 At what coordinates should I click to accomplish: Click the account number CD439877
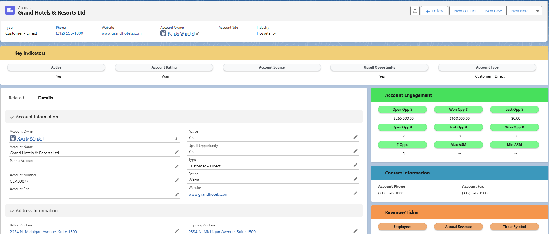(x=19, y=181)
